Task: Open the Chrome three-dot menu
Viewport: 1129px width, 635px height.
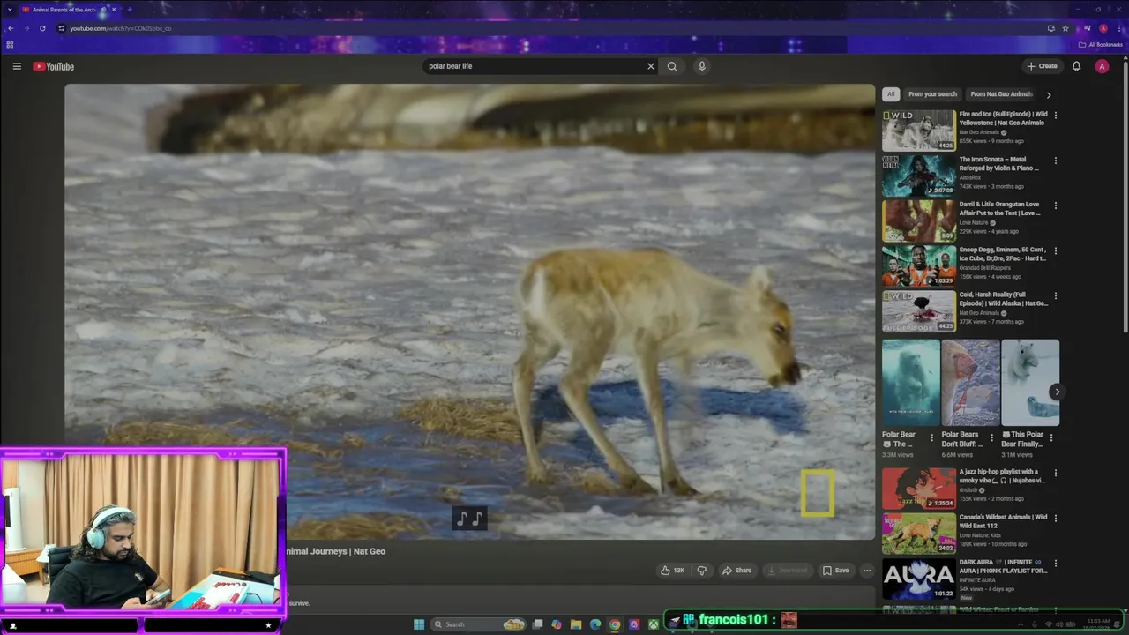Action: [1119, 28]
